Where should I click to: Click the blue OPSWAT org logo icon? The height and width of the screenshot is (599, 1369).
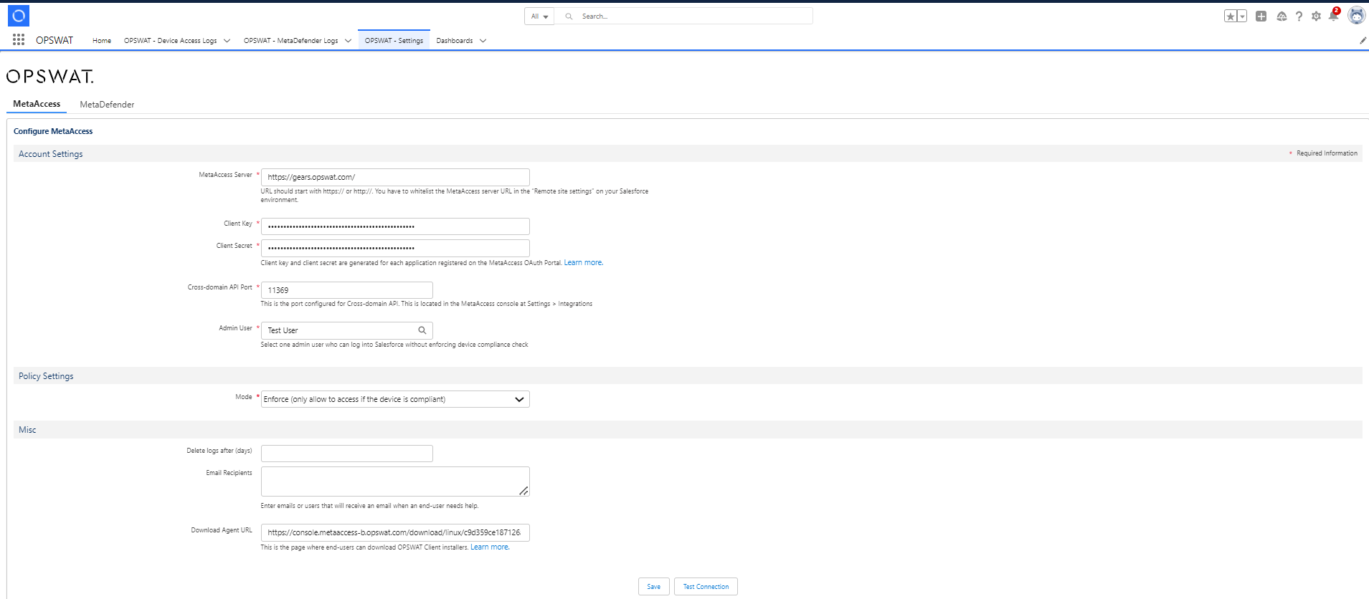point(19,16)
